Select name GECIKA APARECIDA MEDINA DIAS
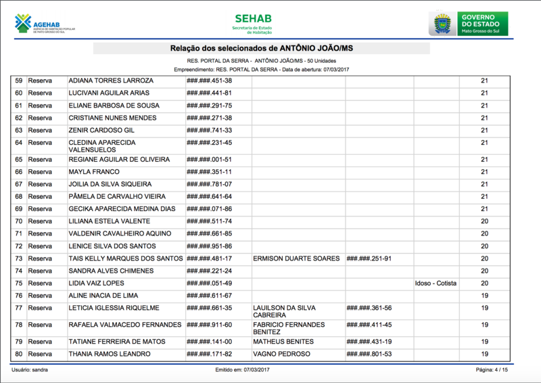 pyautogui.click(x=122, y=209)
